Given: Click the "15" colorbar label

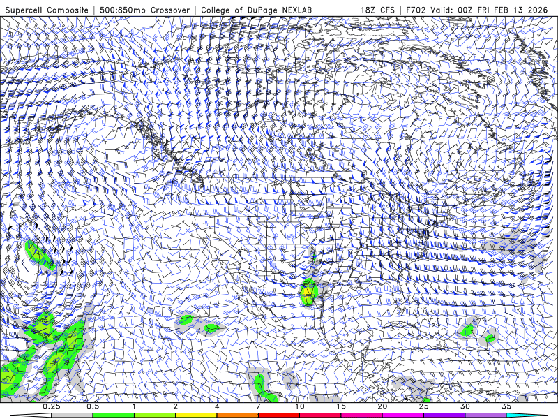Looking at the screenshot, I should [x=341, y=406].
